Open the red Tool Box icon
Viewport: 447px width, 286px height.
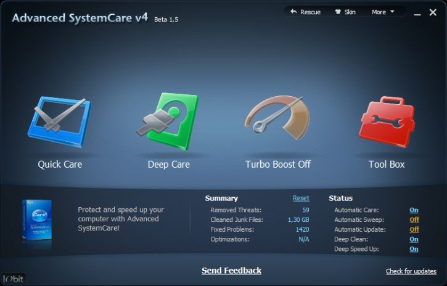coord(387,121)
